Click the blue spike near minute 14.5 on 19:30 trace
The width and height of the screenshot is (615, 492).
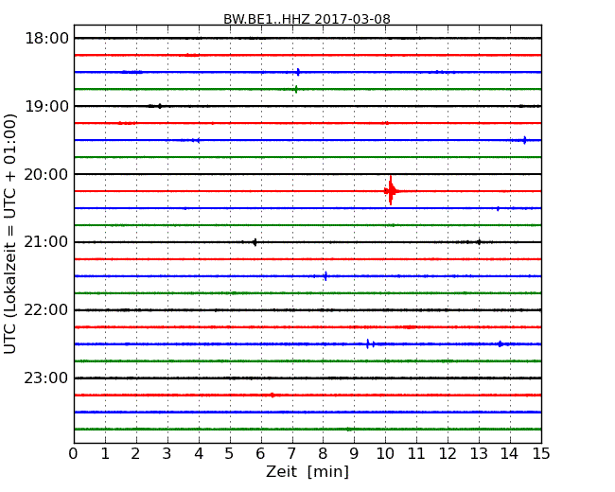[525, 140]
